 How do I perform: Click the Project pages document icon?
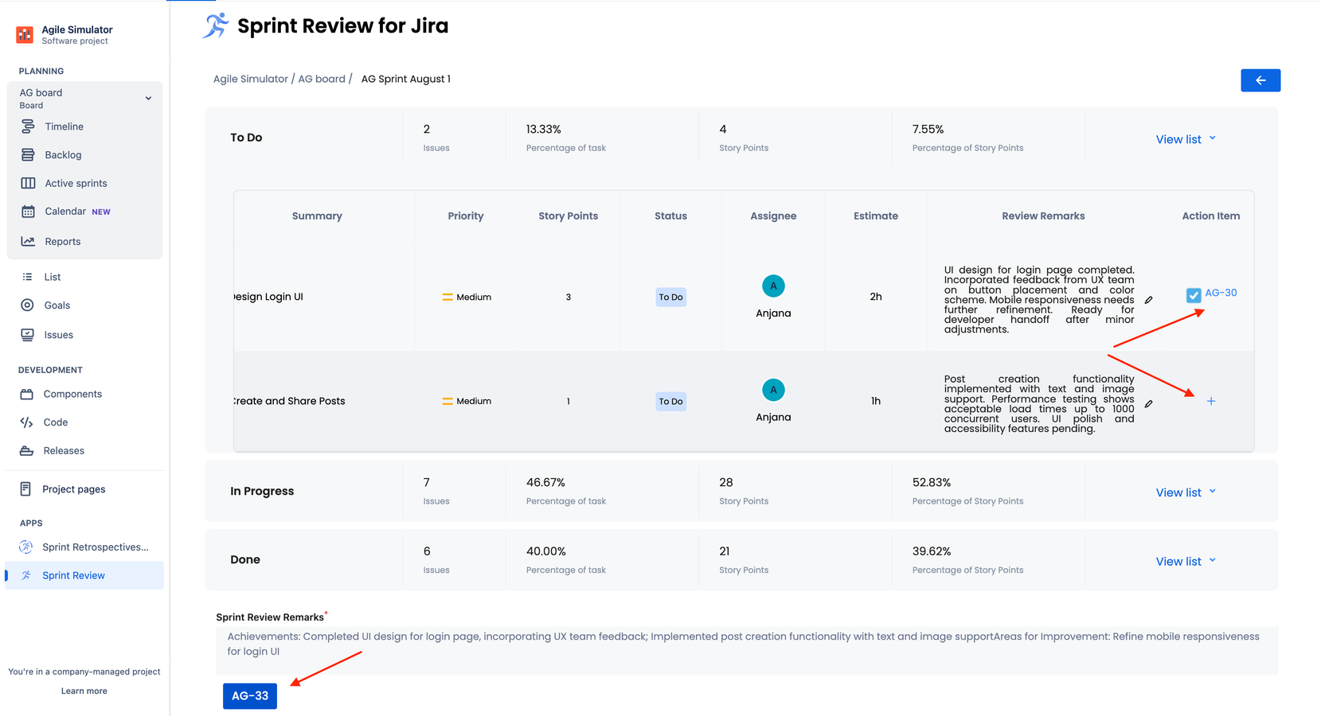tap(25, 489)
